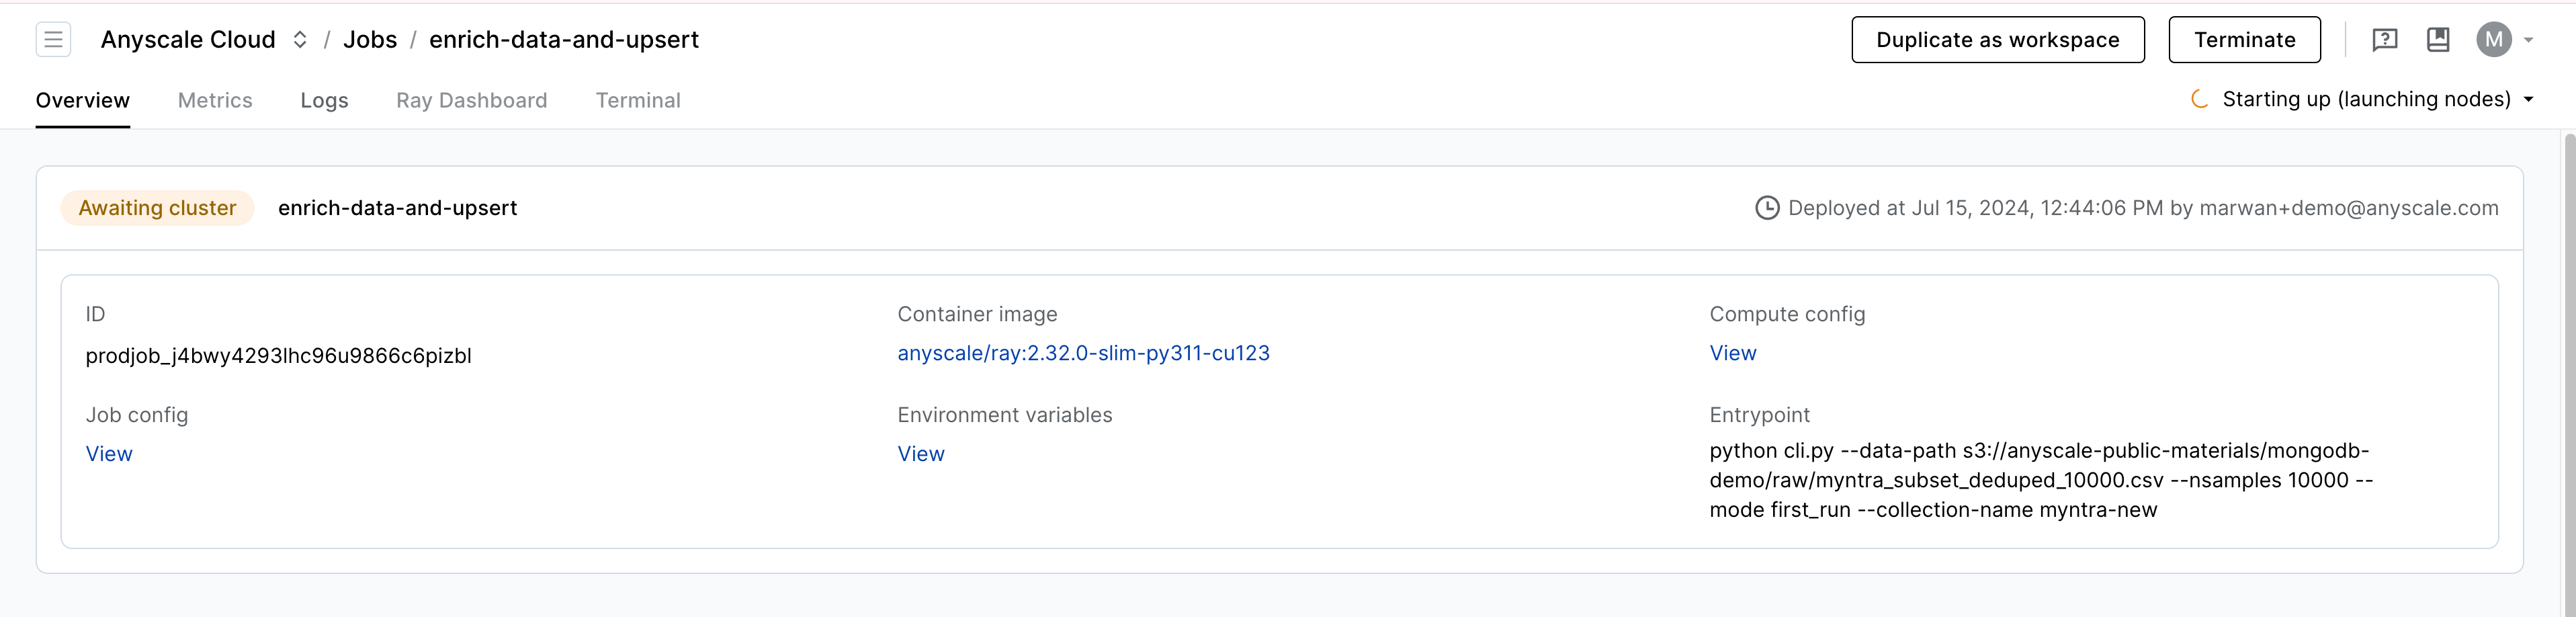The height and width of the screenshot is (617, 2576).
Task: Open the account menu dropdown arrow
Action: tap(2528, 40)
